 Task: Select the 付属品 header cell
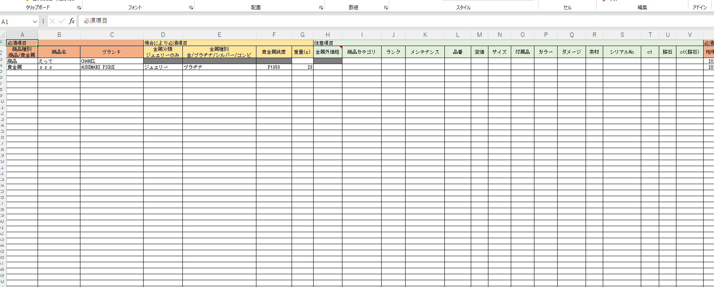point(522,52)
